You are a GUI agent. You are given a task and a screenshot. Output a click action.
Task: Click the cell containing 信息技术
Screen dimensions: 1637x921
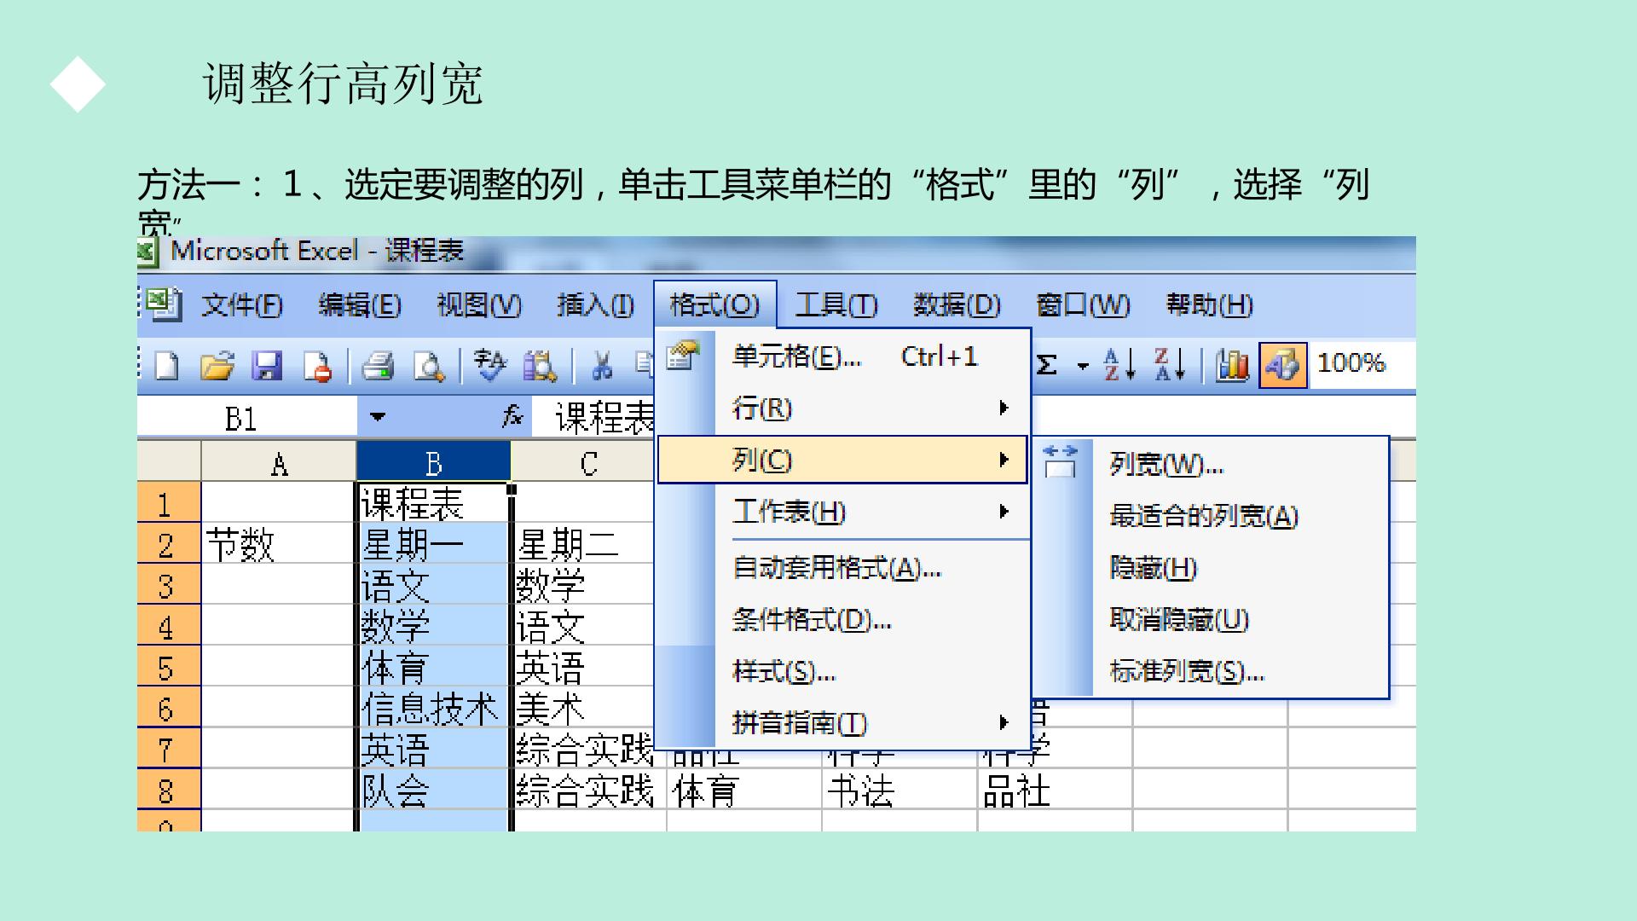(x=433, y=707)
